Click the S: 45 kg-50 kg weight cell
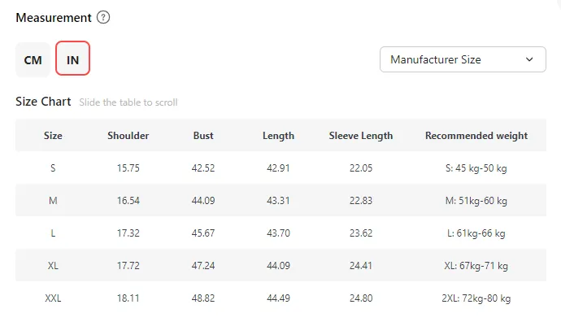 476,168
